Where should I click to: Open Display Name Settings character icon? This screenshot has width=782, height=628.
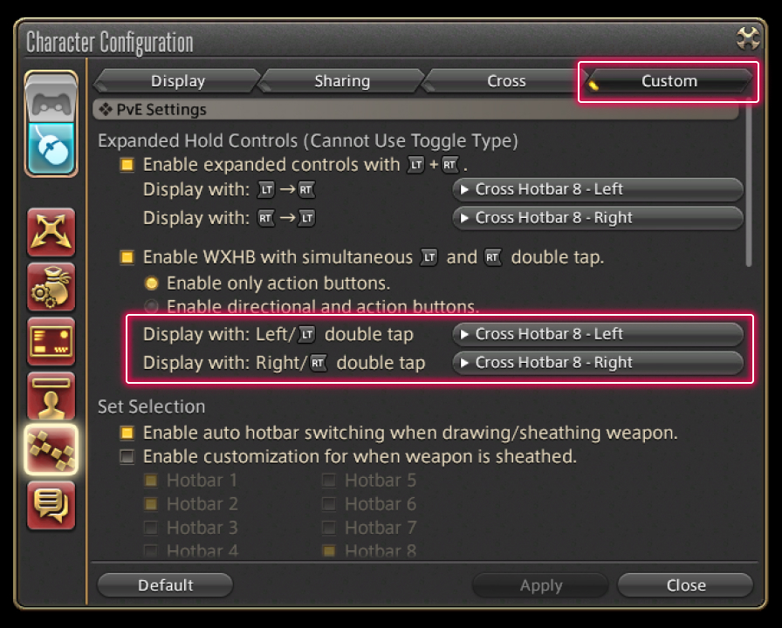click(51, 396)
